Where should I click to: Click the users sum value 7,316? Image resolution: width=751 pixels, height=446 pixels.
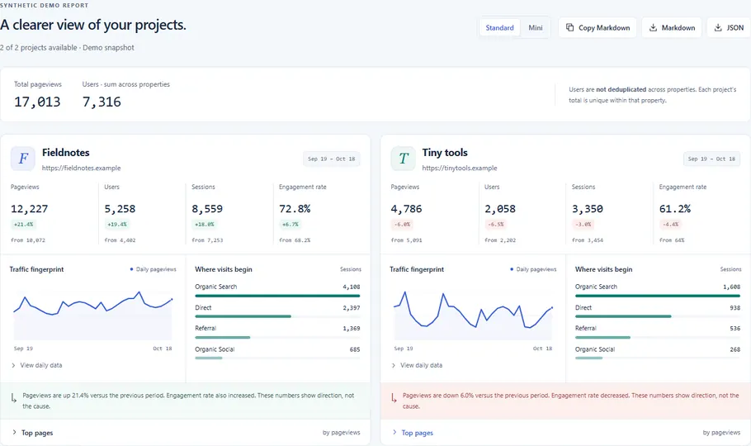[102, 102]
